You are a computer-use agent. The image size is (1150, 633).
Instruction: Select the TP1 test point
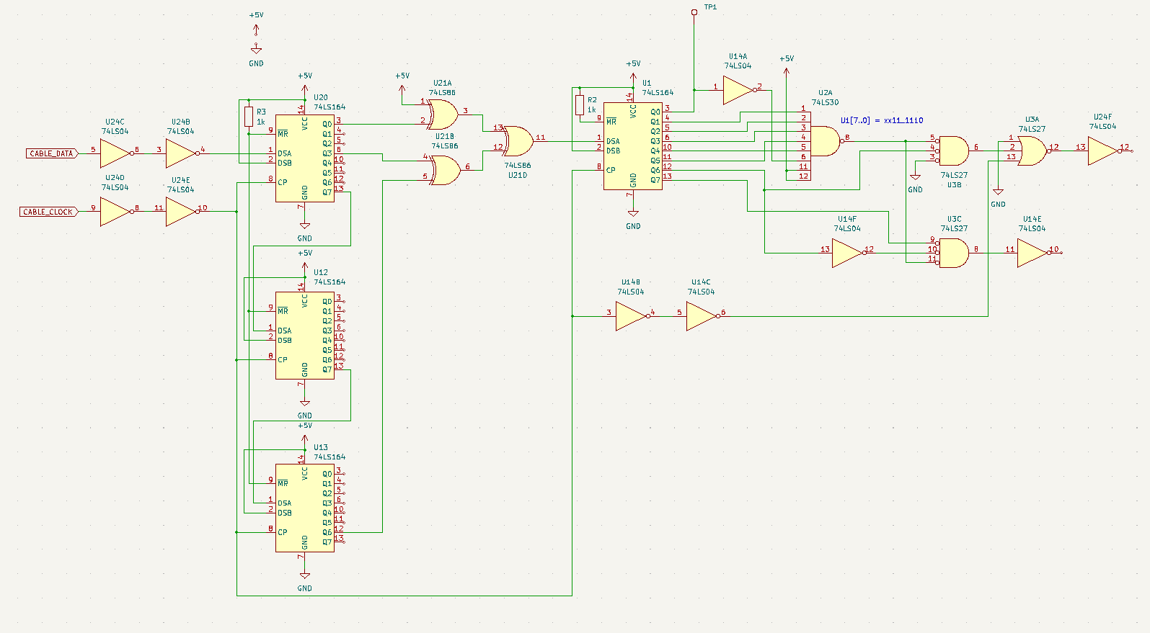(x=694, y=12)
